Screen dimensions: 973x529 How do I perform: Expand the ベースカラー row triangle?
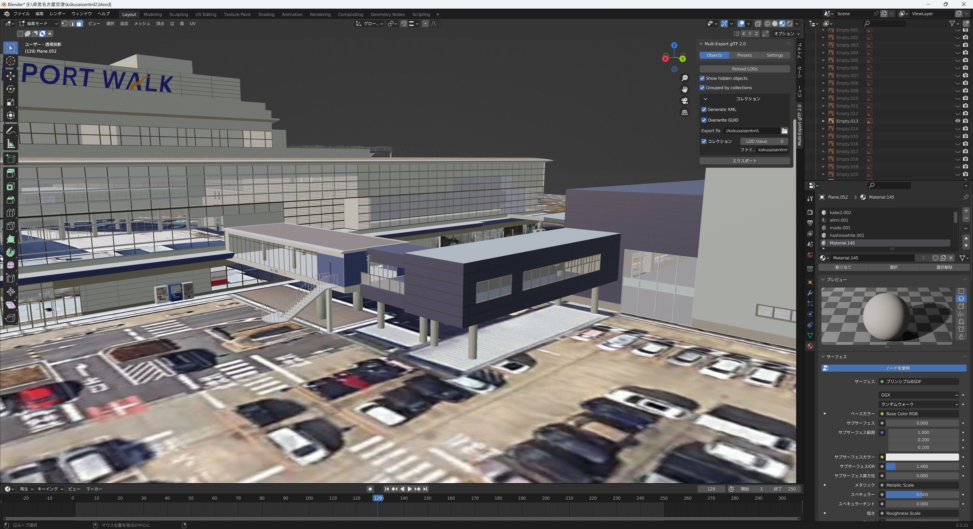tap(825, 414)
